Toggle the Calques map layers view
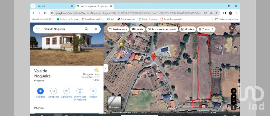This screenshot has height=116, width=270. click(x=114, y=103)
